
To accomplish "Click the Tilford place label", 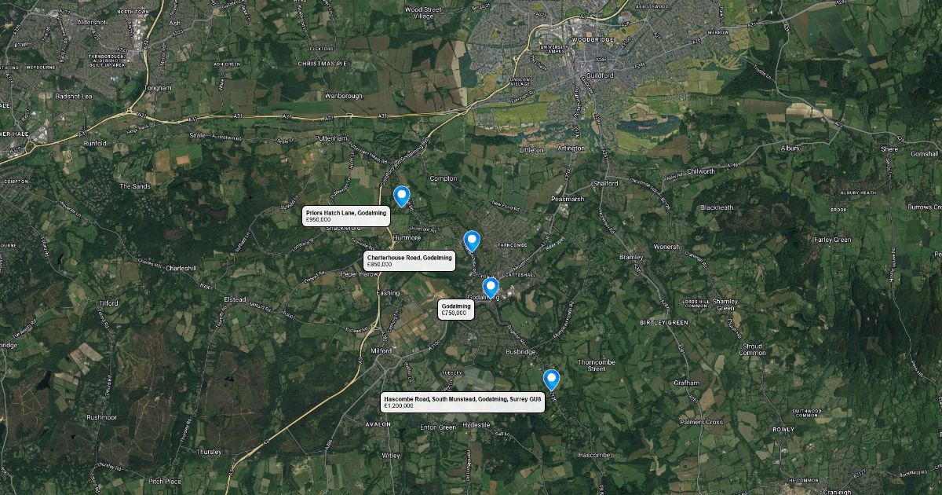I will pyautogui.click(x=108, y=302).
